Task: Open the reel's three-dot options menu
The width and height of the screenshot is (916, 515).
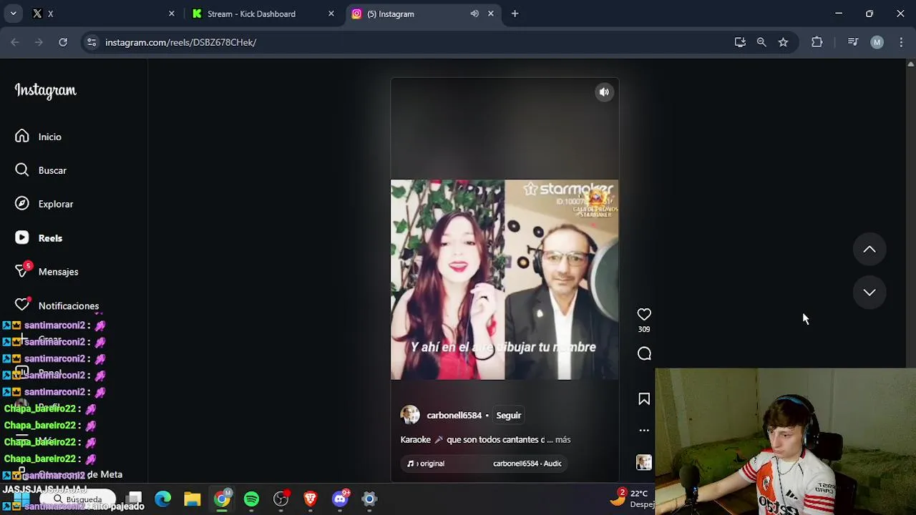Action: [644, 431]
